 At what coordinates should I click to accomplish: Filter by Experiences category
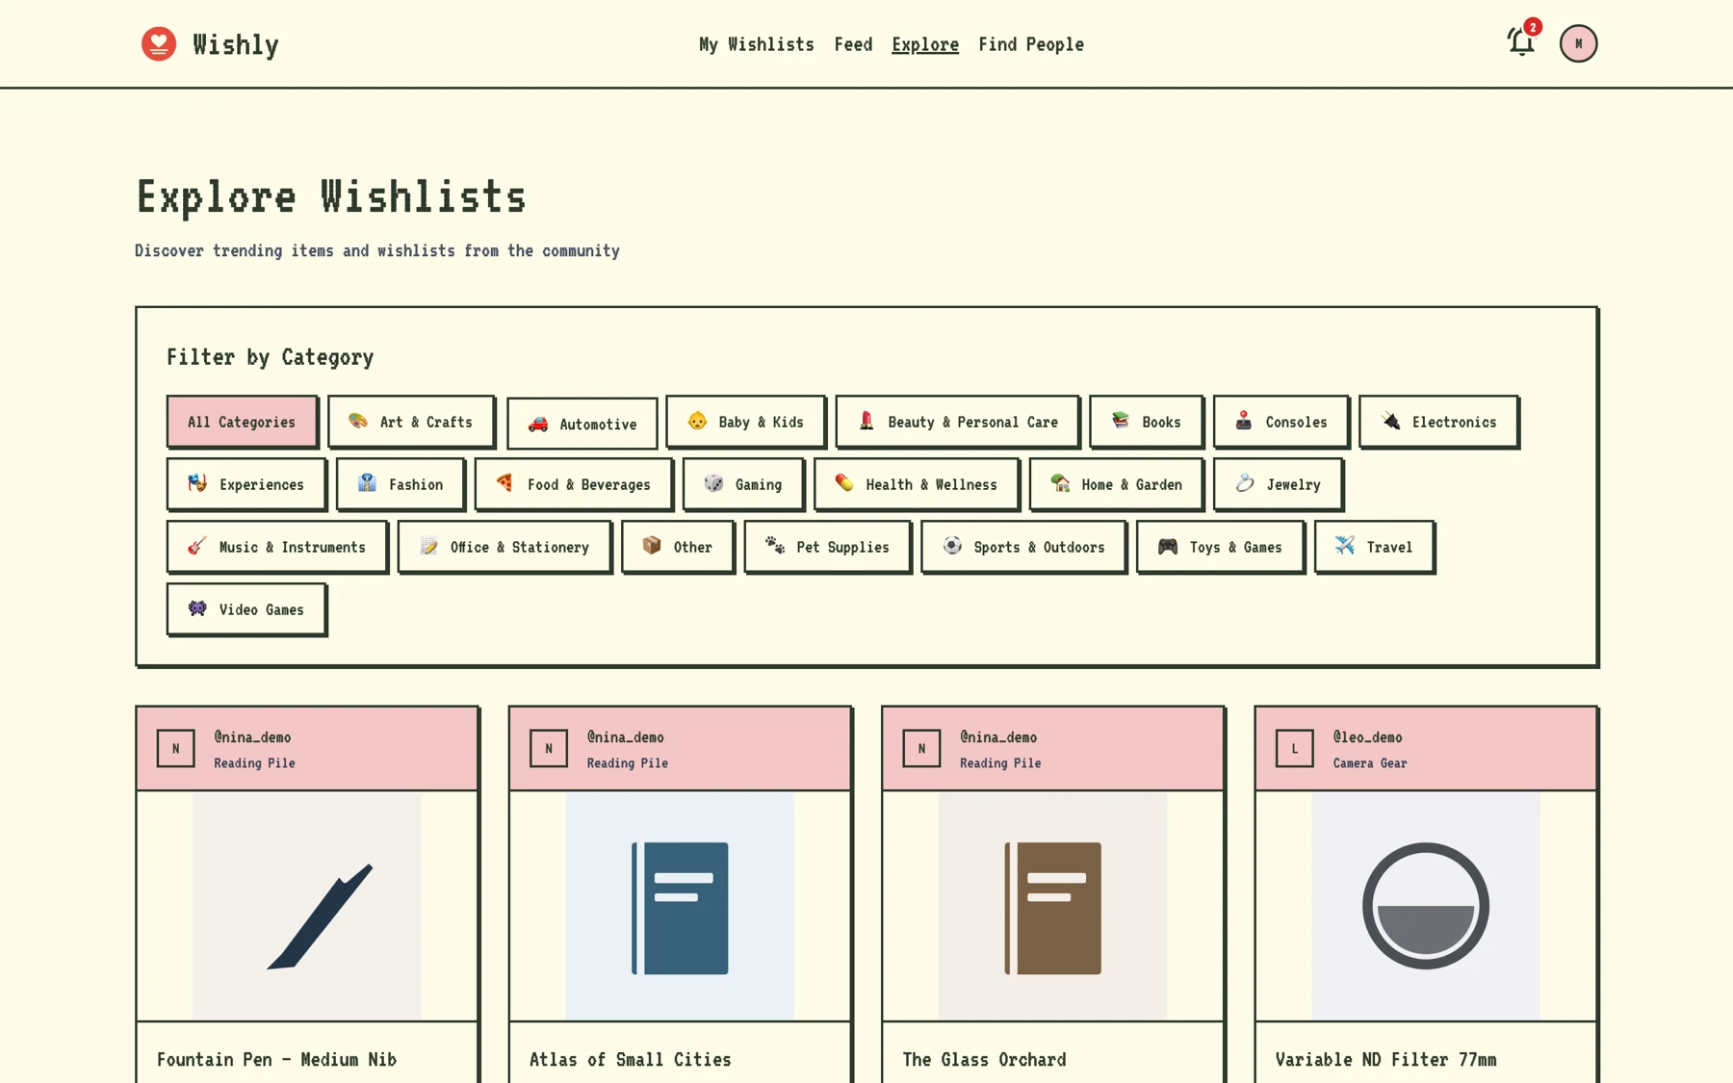(246, 484)
